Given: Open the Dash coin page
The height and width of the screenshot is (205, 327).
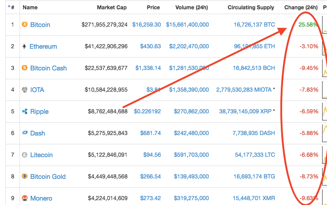Looking at the screenshot, I should [x=37, y=133].
